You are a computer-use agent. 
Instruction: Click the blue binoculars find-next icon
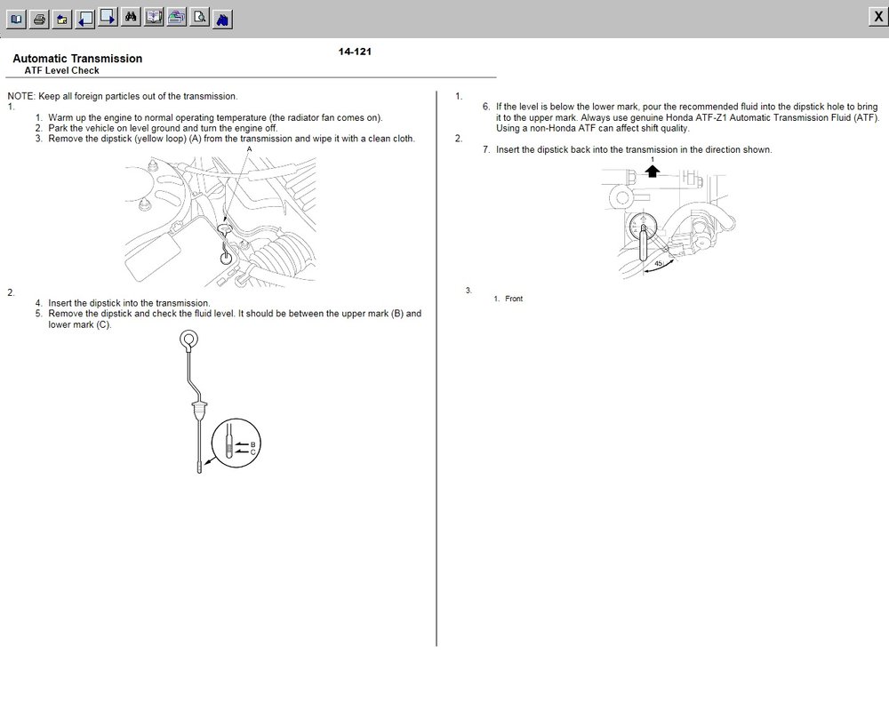[x=222, y=20]
